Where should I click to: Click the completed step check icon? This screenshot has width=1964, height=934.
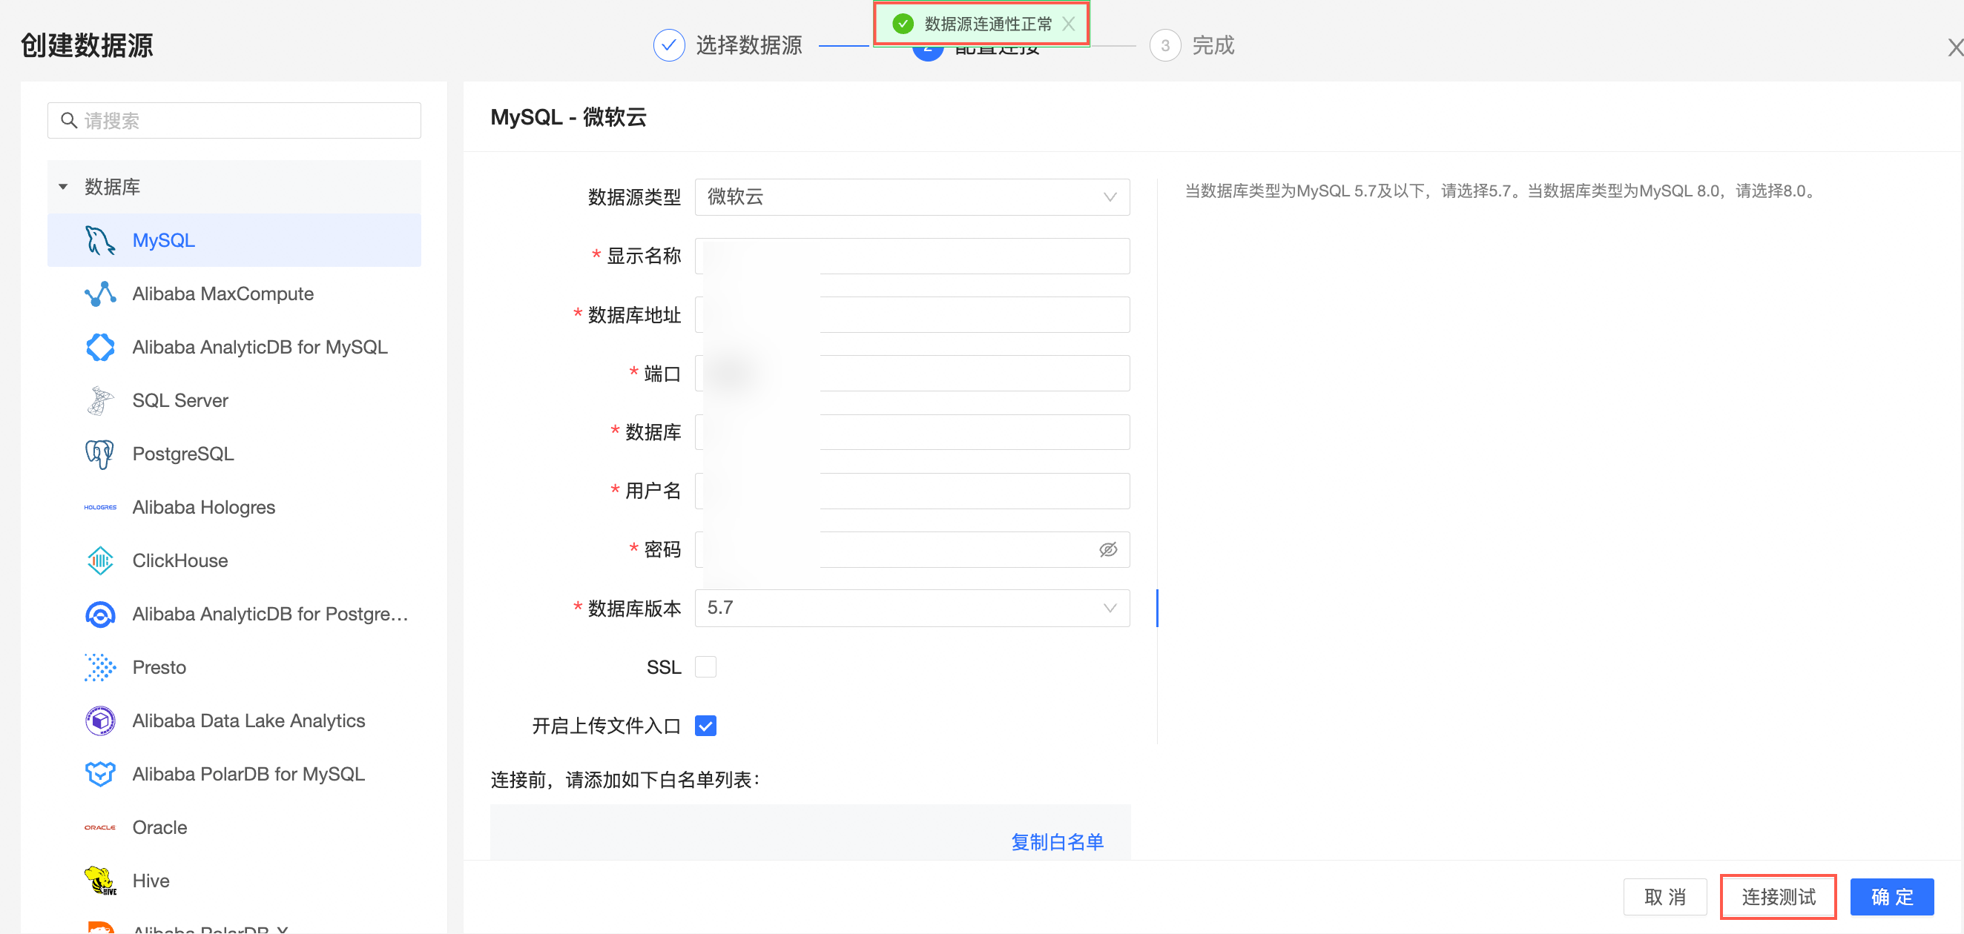669,46
